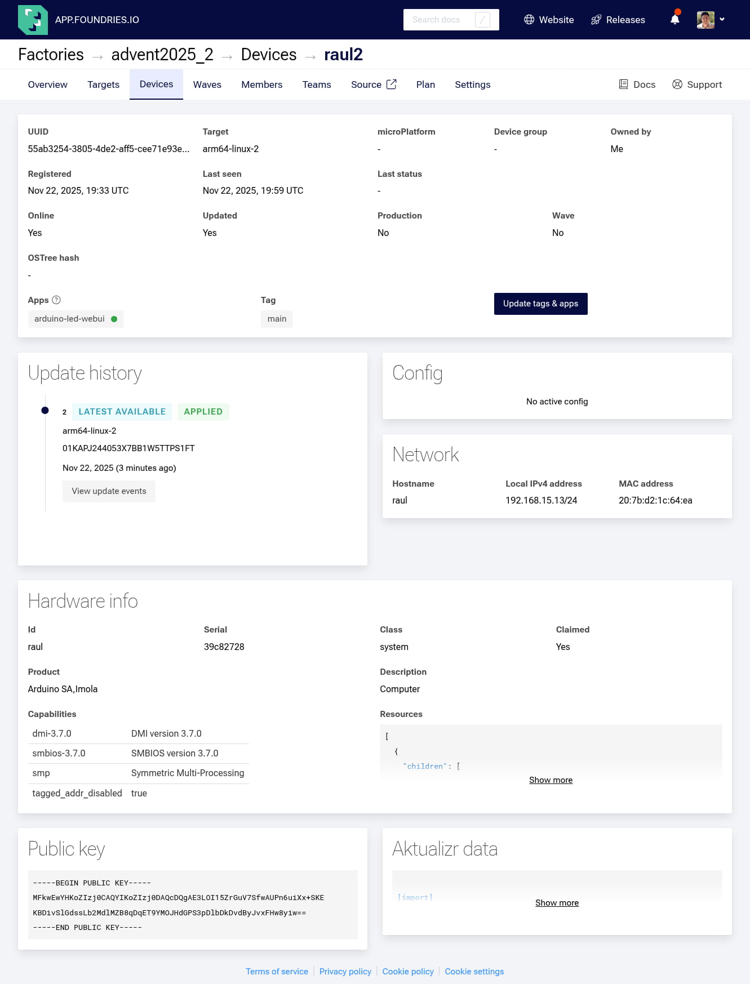The width and height of the screenshot is (750, 984).
Task: Click the Docs book icon
Action: tap(623, 84)
